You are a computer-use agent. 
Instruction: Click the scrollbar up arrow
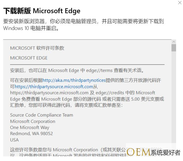(173, 42)
